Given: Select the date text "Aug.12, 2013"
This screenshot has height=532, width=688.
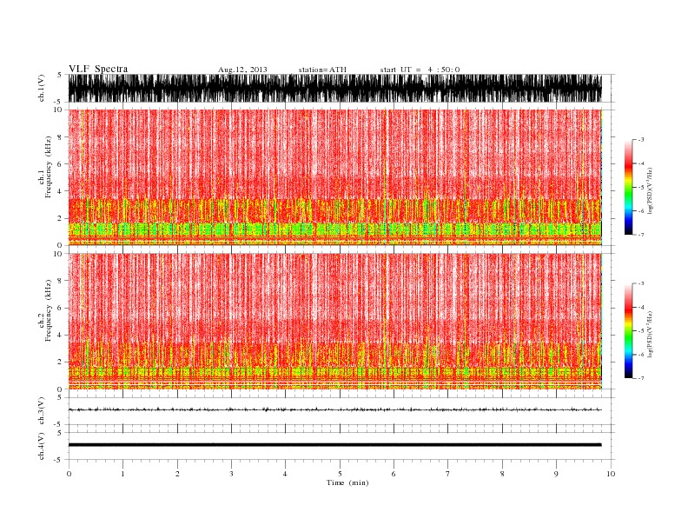Looking at the screenshot, I should tap(242, 70).
